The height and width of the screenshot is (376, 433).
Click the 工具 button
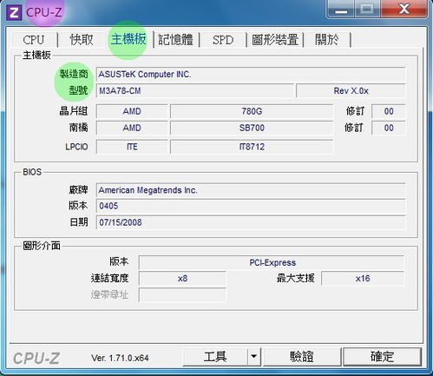pyautogui.click(x=215, y=357)
